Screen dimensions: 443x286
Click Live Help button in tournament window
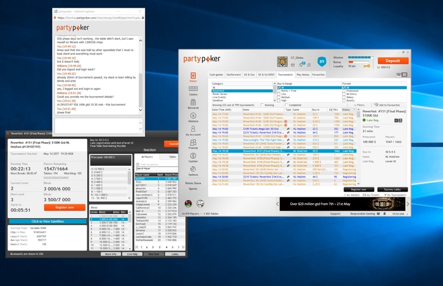coord(132,254)
